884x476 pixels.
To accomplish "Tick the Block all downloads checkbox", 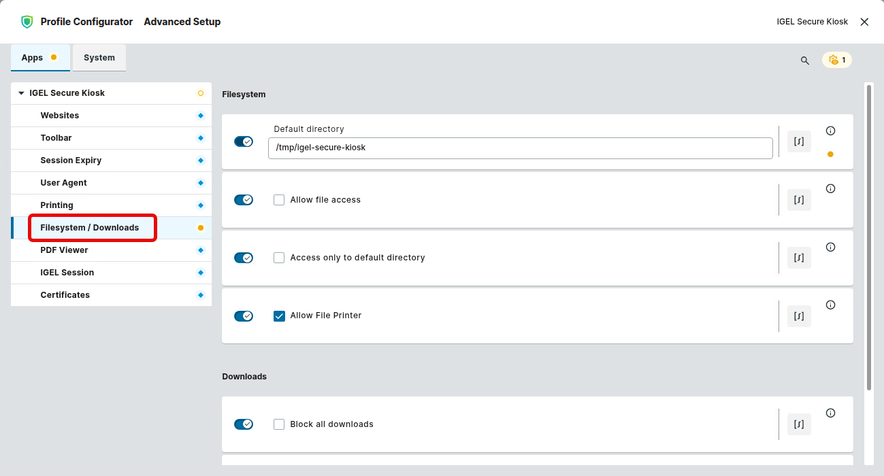I will (279, 424).
